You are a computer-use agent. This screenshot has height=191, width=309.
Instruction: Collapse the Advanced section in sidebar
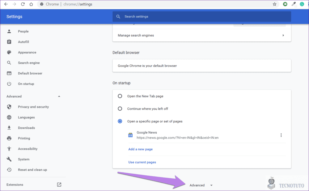[59, 96]
